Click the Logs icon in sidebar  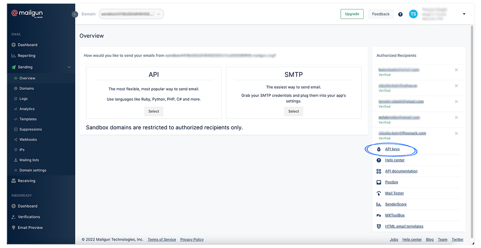tap(16, 99)
